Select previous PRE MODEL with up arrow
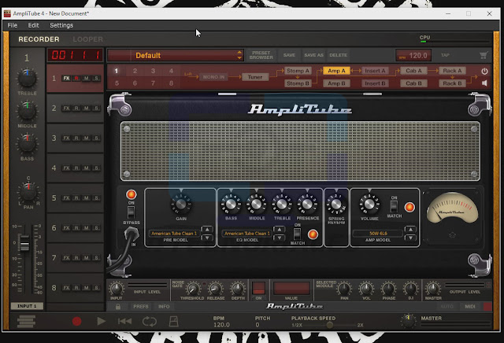This screenshot has width=504, height=343. coord(206,229)
